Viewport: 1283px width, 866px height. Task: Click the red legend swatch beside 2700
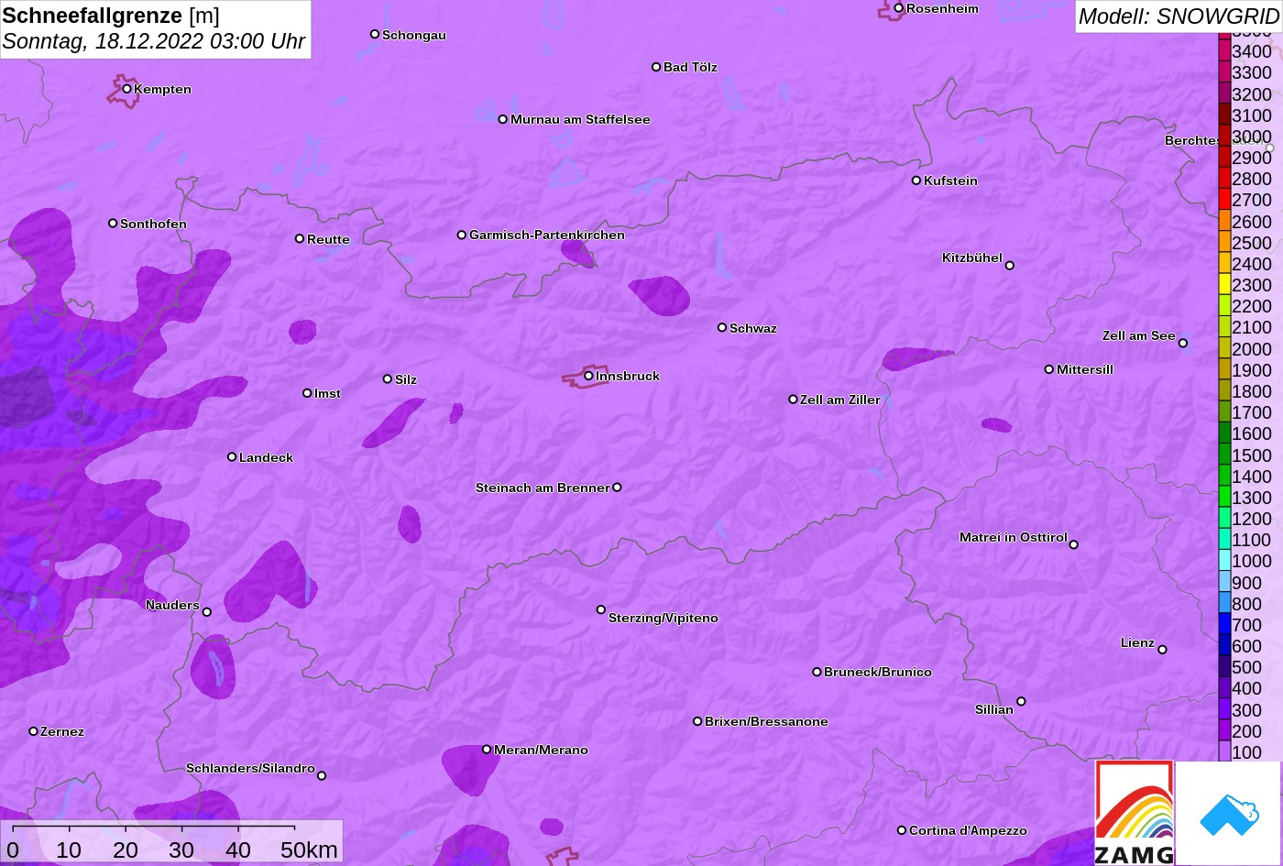pyautogui.click(x=1224, y=200)
